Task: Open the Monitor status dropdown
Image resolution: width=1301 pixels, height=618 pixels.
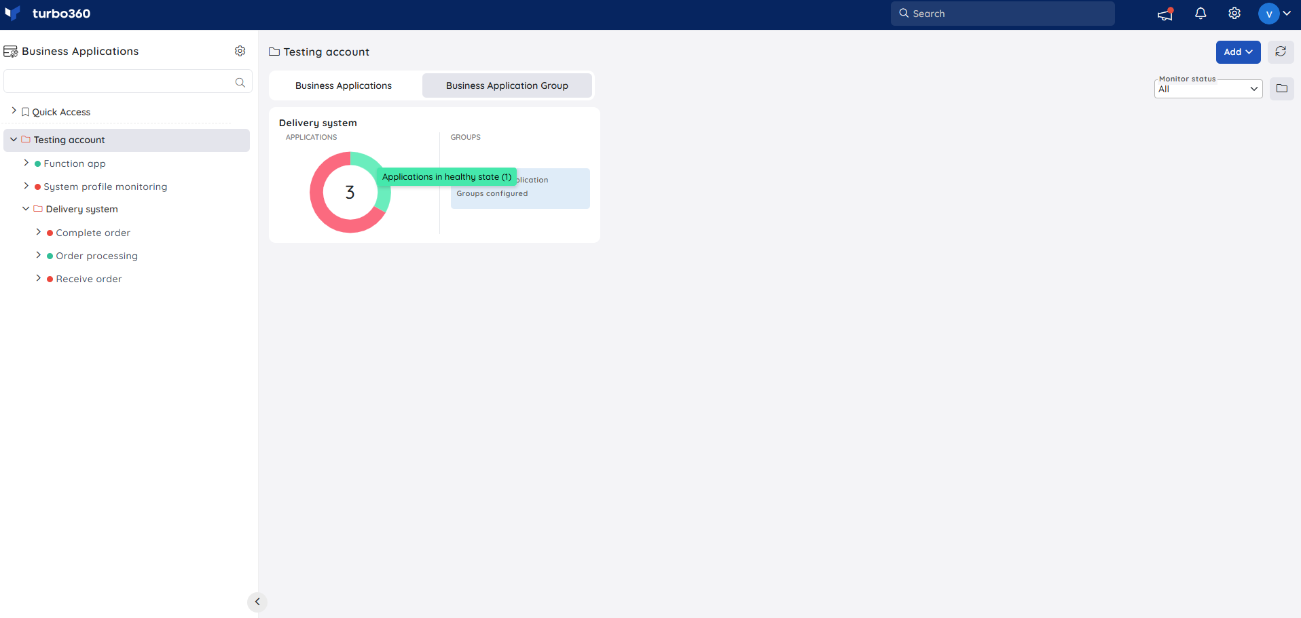Action: [x=1208, y=89]
